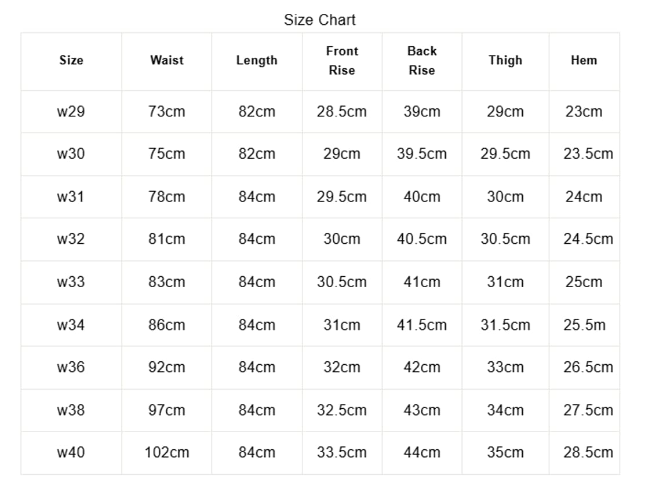Click the 33cm thigh value

point(505,367)
